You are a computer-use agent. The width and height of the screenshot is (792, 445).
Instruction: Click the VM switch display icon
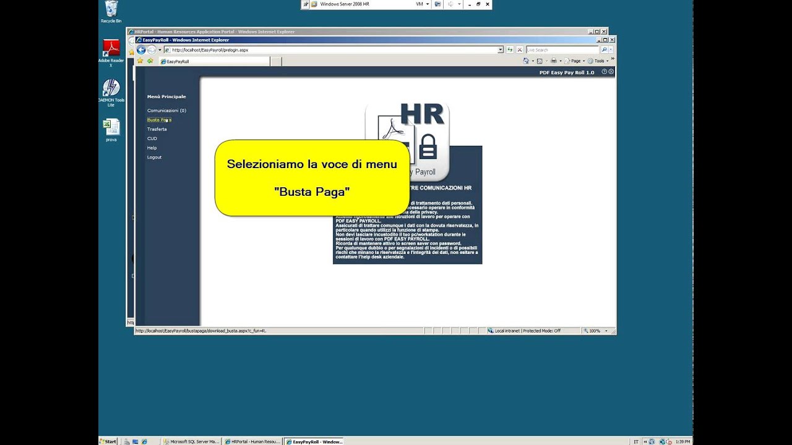click(x=437, y=4)
